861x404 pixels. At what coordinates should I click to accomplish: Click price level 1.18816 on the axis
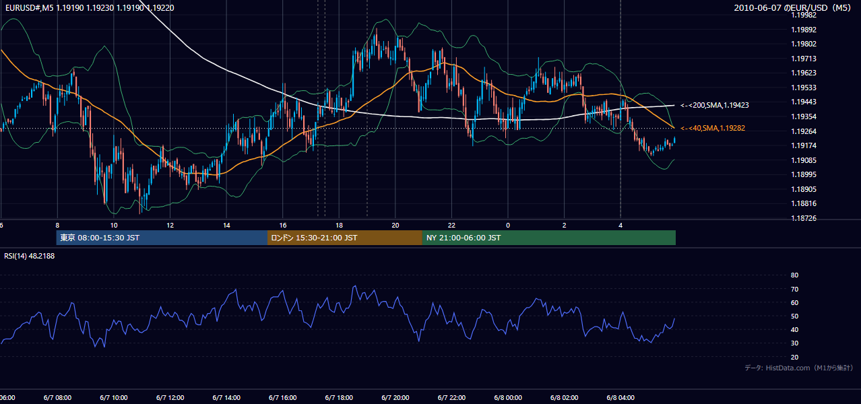click(x=803, y=203)
